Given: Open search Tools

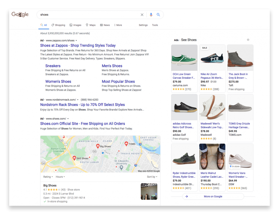Looking at the screenshot, I should (x=155, y=25).
